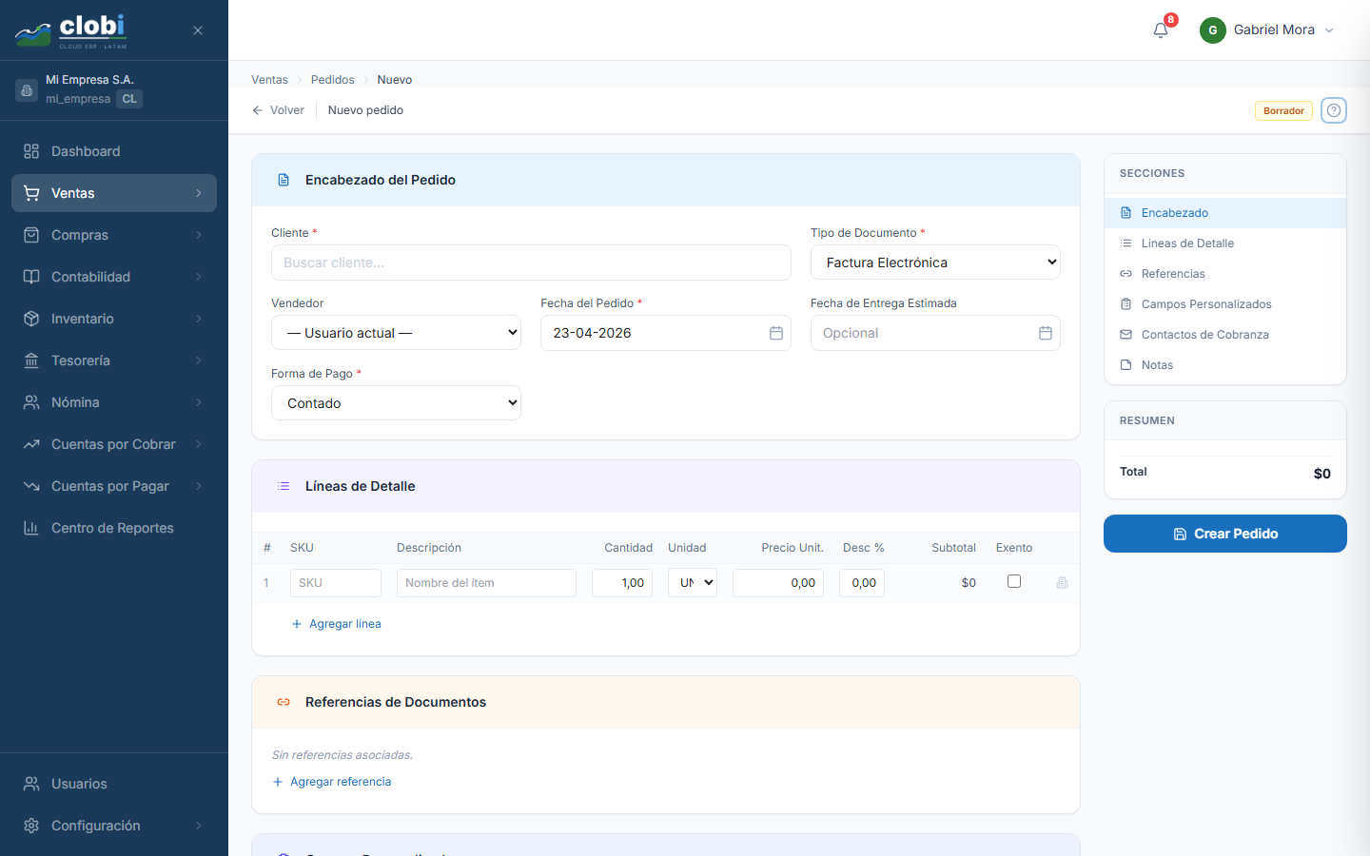The image size is (1370, 856).
Task: Click the Configuración gear icon
Action: pos(31,826)
